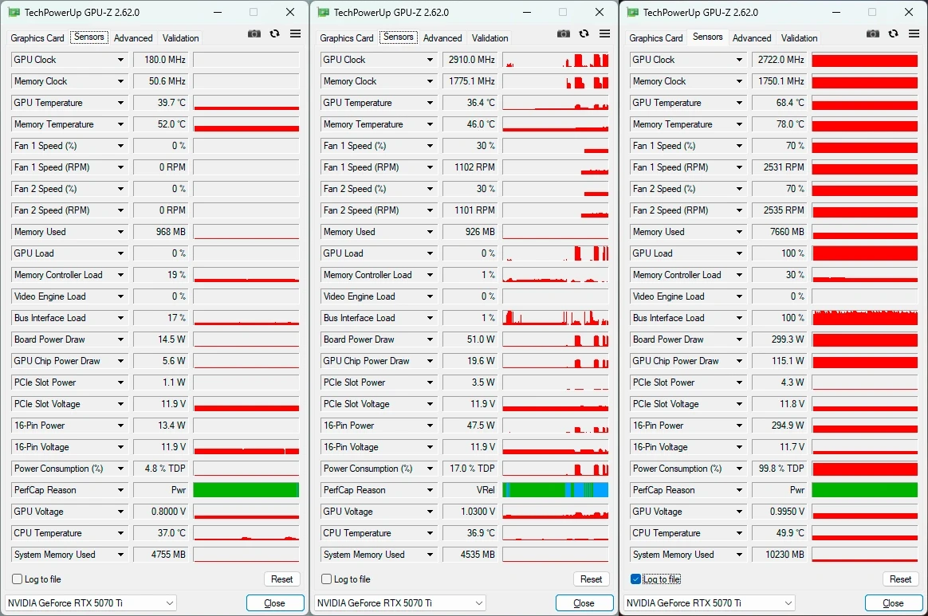Viewport: 928px width, 616px height.
Task: Open Bus Interface Load dropdown in right window
Action: (740, 318)
